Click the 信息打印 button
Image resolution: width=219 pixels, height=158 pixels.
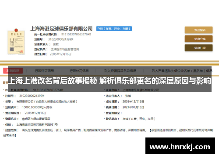pos(198,48)
